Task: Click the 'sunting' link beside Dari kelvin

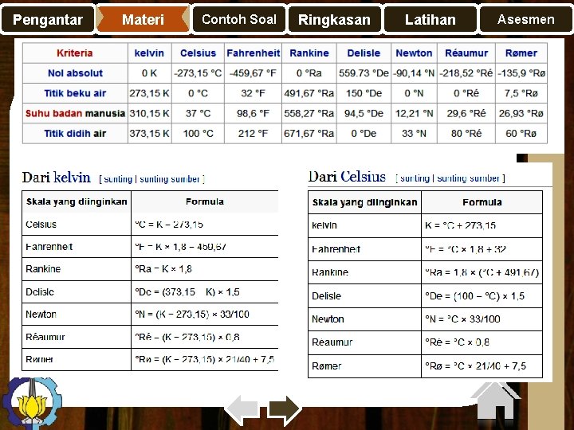Action: tap(118, 179)
